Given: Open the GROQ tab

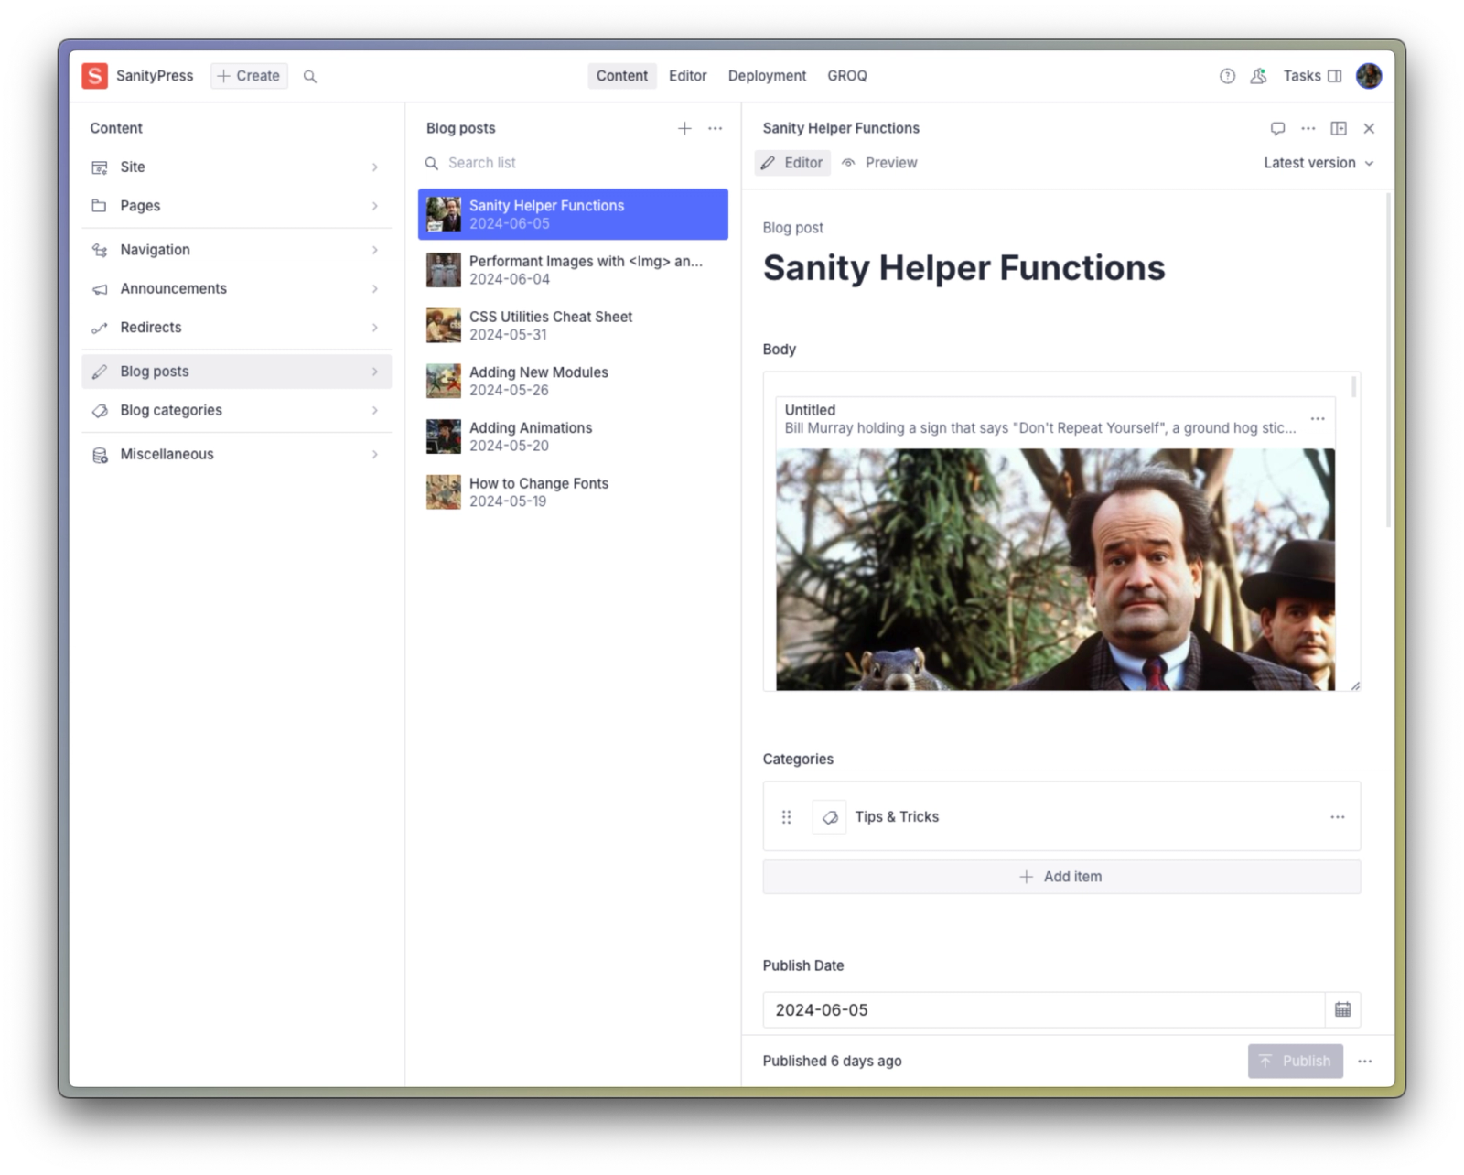Looking at the screenshot, I should [846, 76].
